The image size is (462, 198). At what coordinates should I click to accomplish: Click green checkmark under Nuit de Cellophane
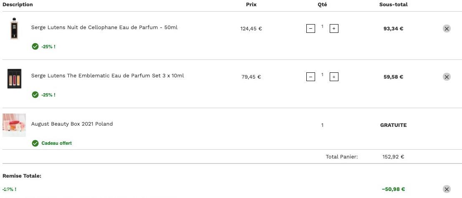click(x=35, y=47)
